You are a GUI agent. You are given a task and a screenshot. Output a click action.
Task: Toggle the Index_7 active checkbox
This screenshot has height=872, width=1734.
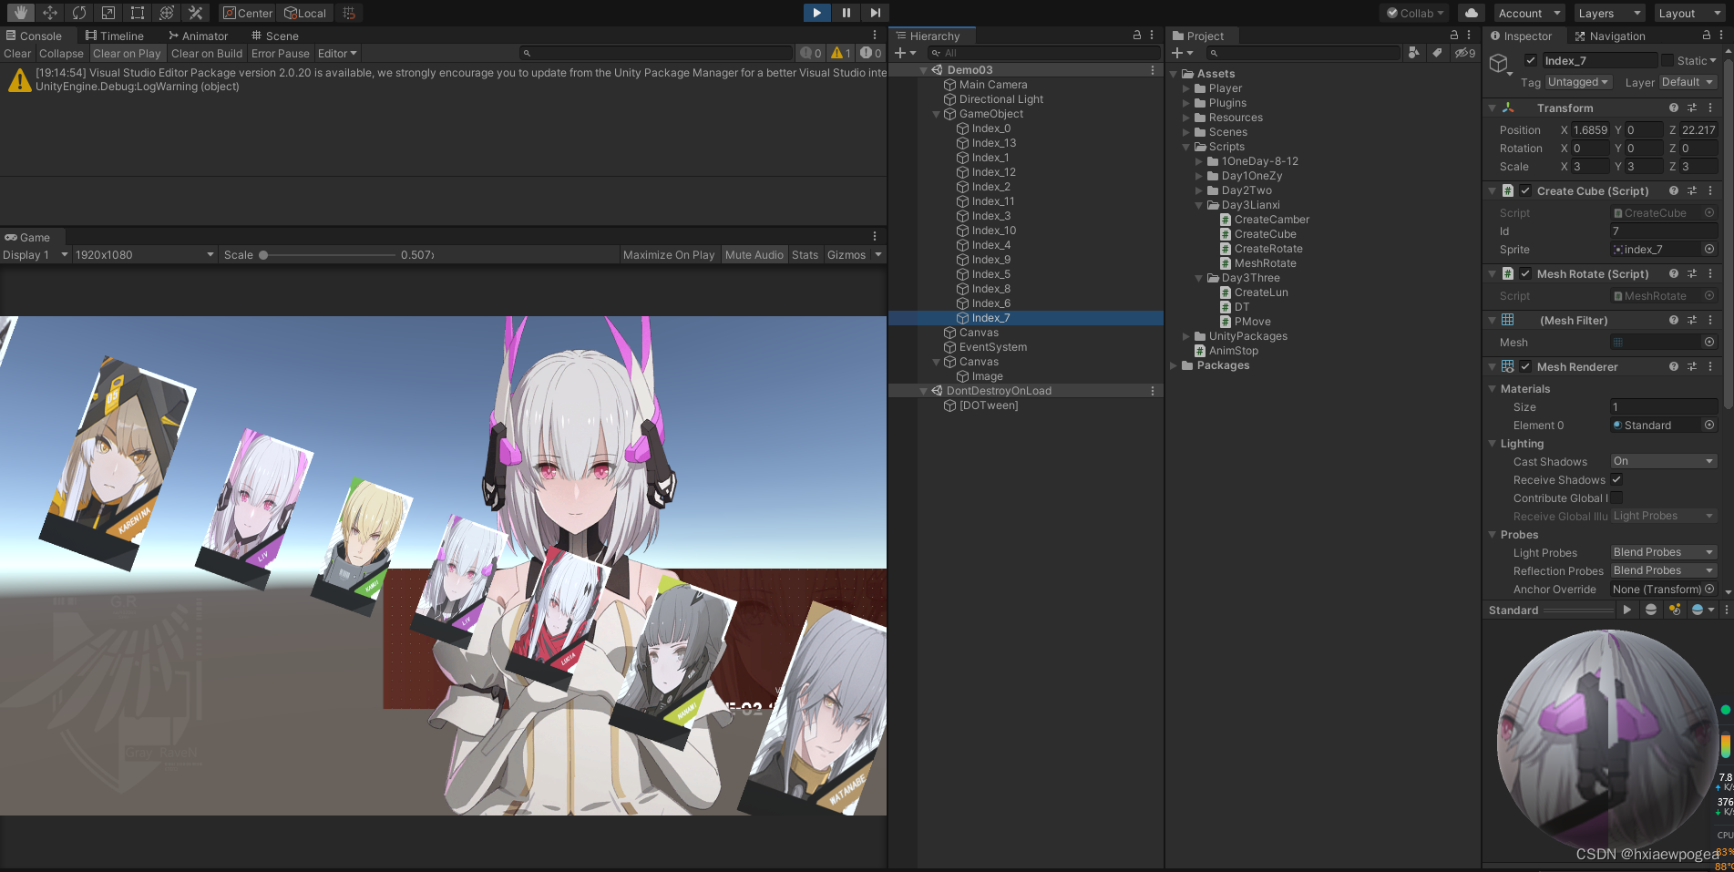[x=1531, y=61]
